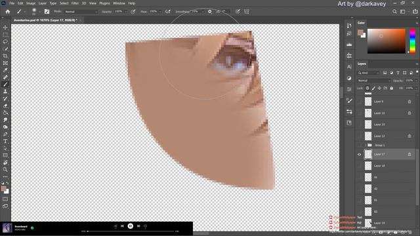This screenshot has width=420, height=236.
Task: Toggle lock transparent pixels
Action: [x=367, y=88]
